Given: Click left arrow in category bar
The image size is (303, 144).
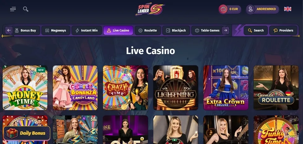Looking at the screenshot, I should [9, 30].
